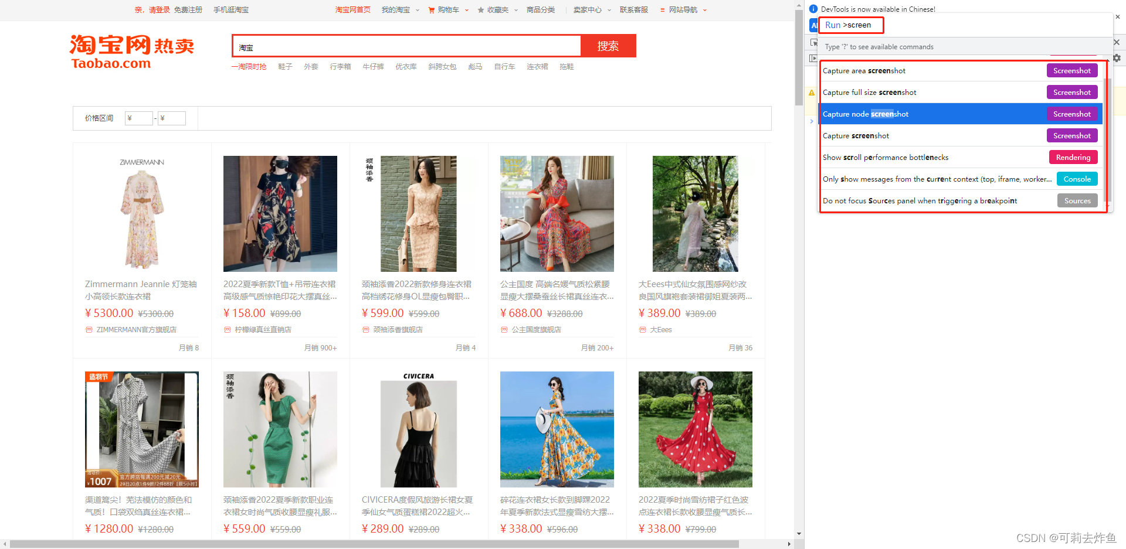
Task: Toggle the DevTools console sidebar icon
Action: 813,58
